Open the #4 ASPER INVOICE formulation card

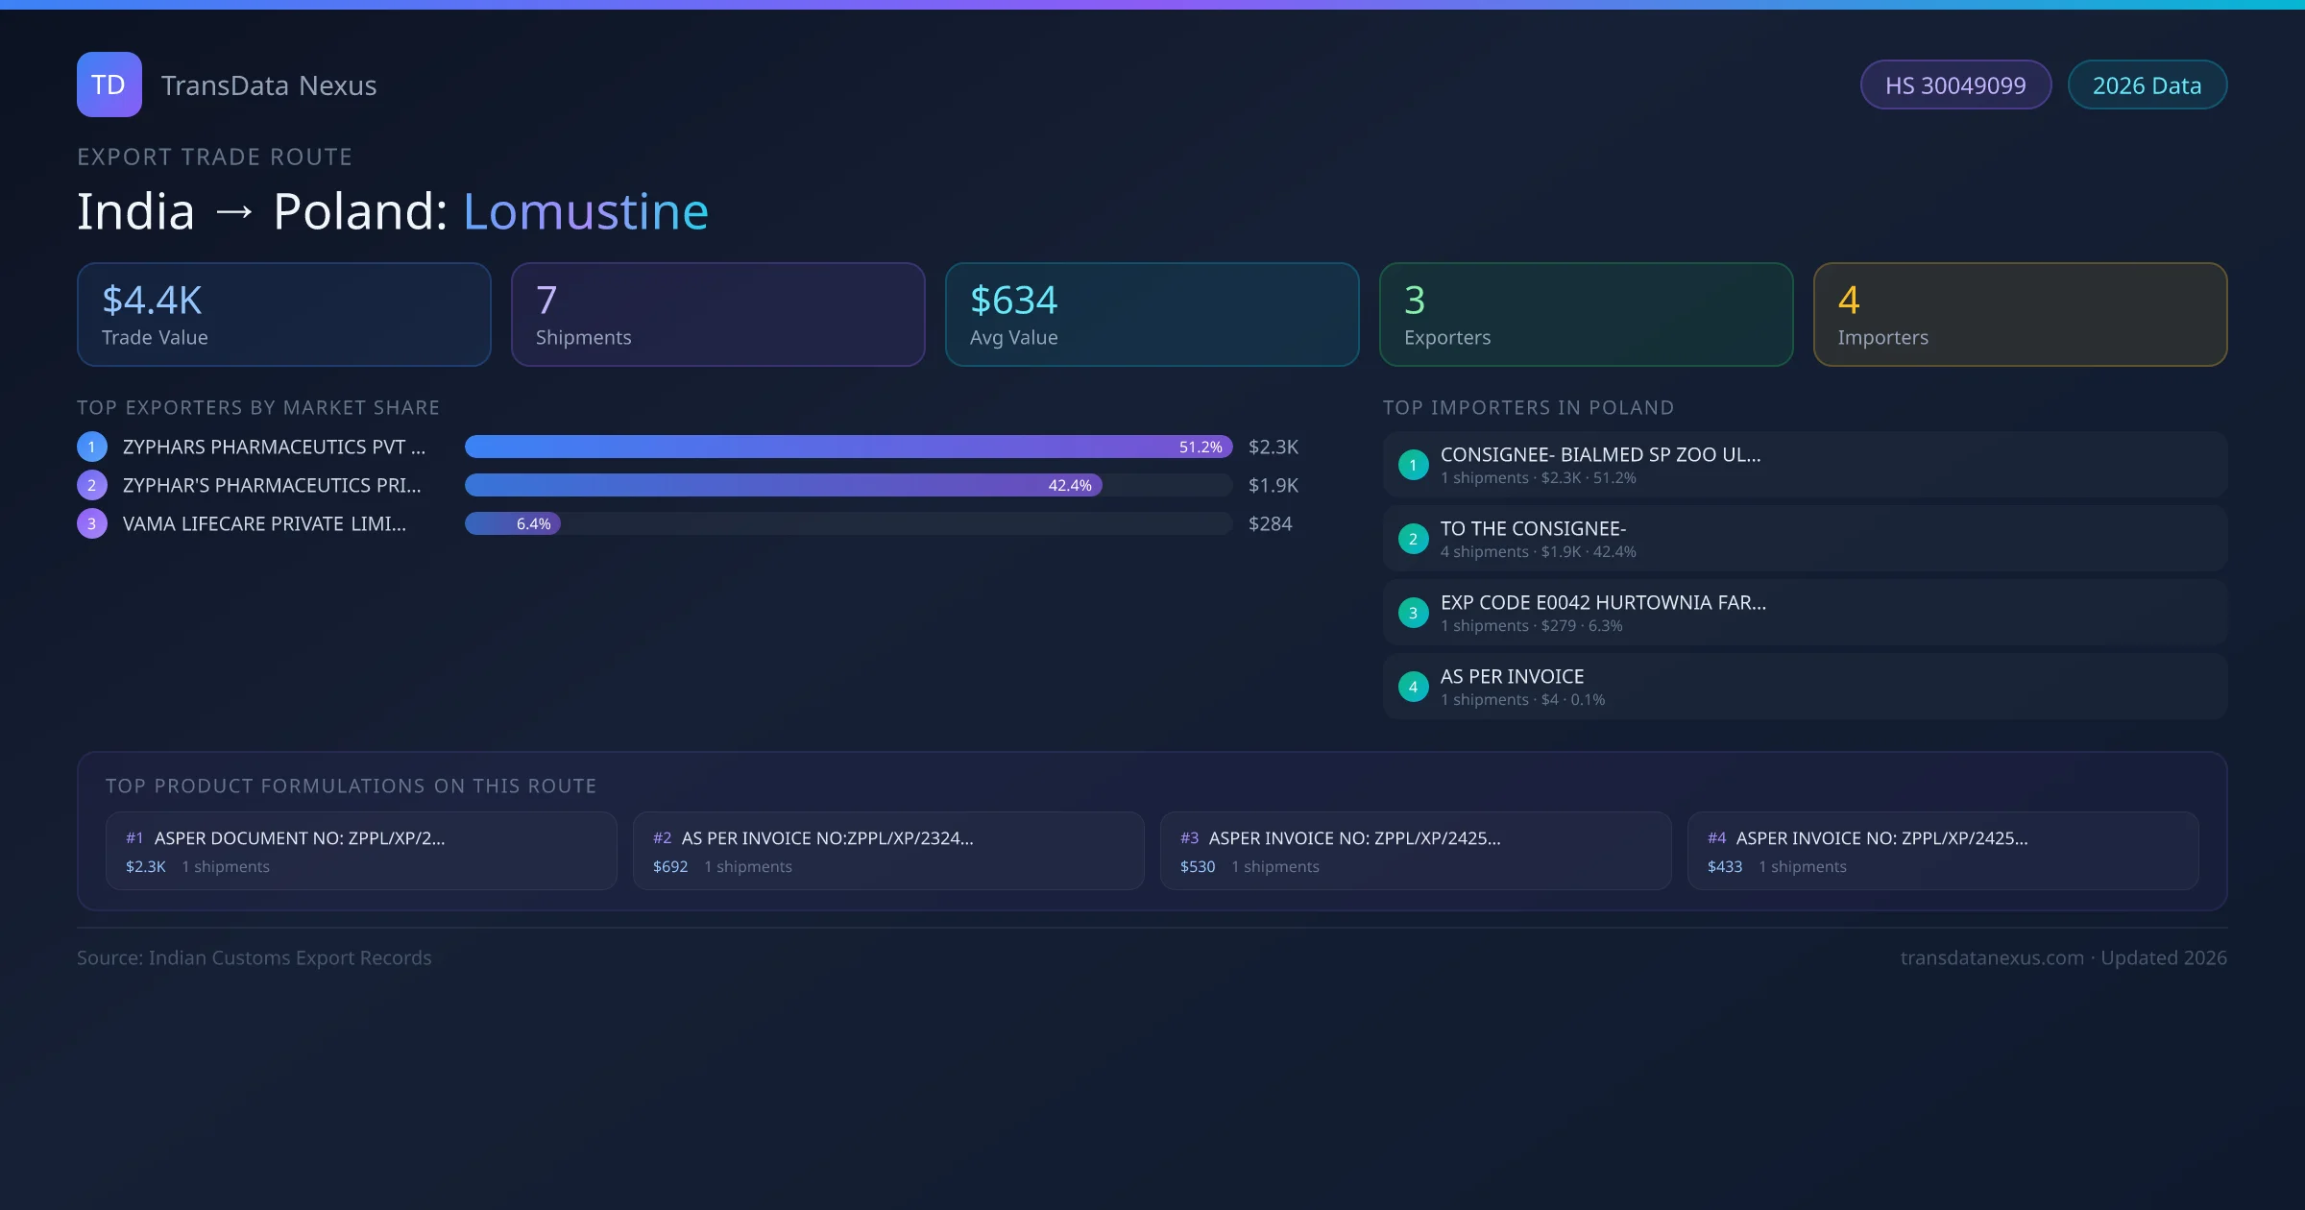1942,851
